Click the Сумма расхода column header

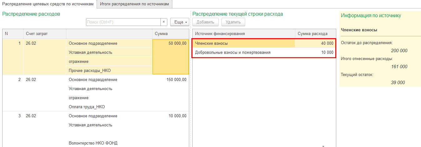click(x=315, y=34)
